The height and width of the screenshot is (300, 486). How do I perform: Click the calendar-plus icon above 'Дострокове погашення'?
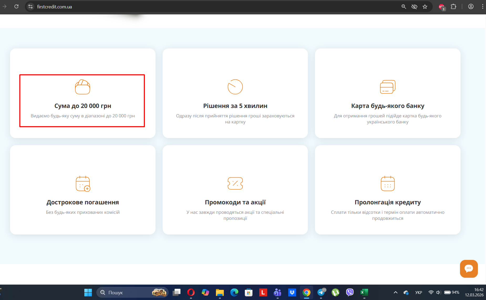83,184
